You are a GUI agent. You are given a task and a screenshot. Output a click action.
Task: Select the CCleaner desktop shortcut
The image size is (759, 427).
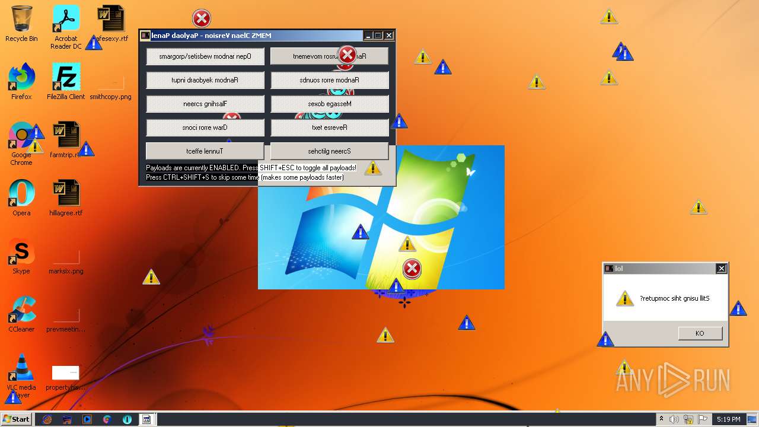pyautogui.click(x=21, y=314)
